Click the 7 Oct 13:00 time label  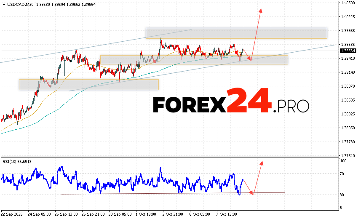[x=227, y=213]
